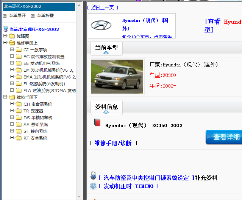Click the 年份:2002- text
This screenshot has height=200, width=242.
162,86
